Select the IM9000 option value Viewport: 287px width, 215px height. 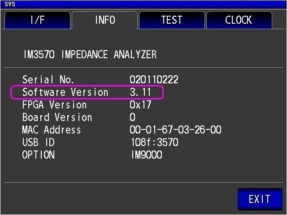click(147, 155)
